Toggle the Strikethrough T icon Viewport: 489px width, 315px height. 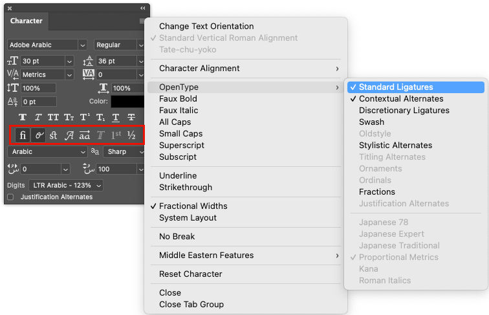pyautogui.click(x=131, y=117)
